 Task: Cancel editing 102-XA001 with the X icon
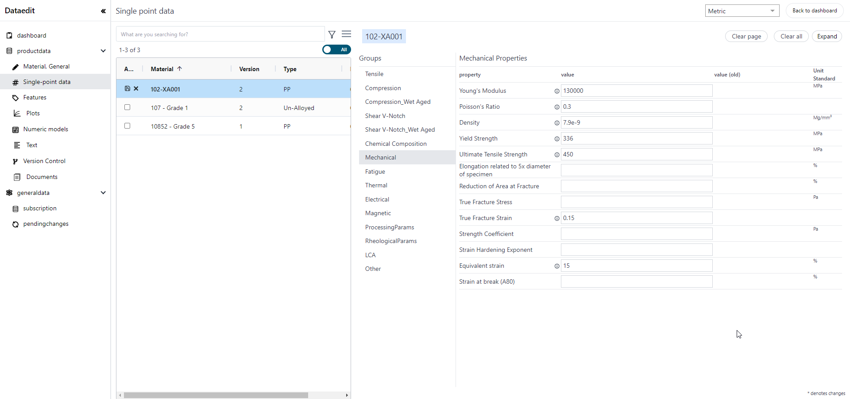tap(136, 88)
